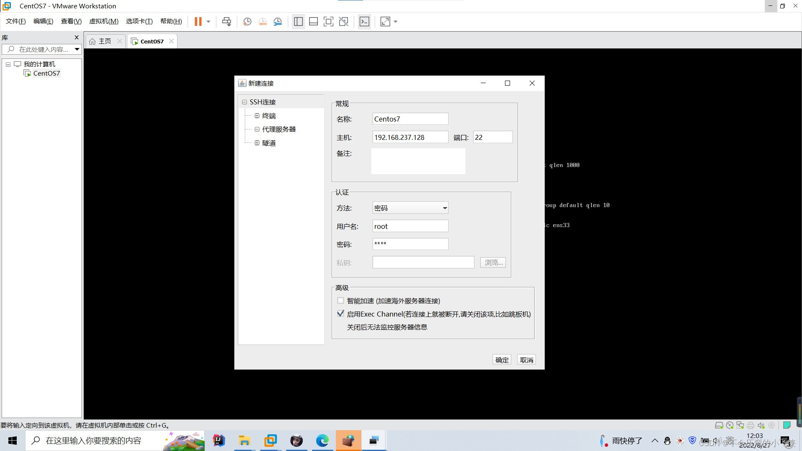Click the 主机 field with IP address
Viewport: 802px width, 451px height.
click(410, 137)
